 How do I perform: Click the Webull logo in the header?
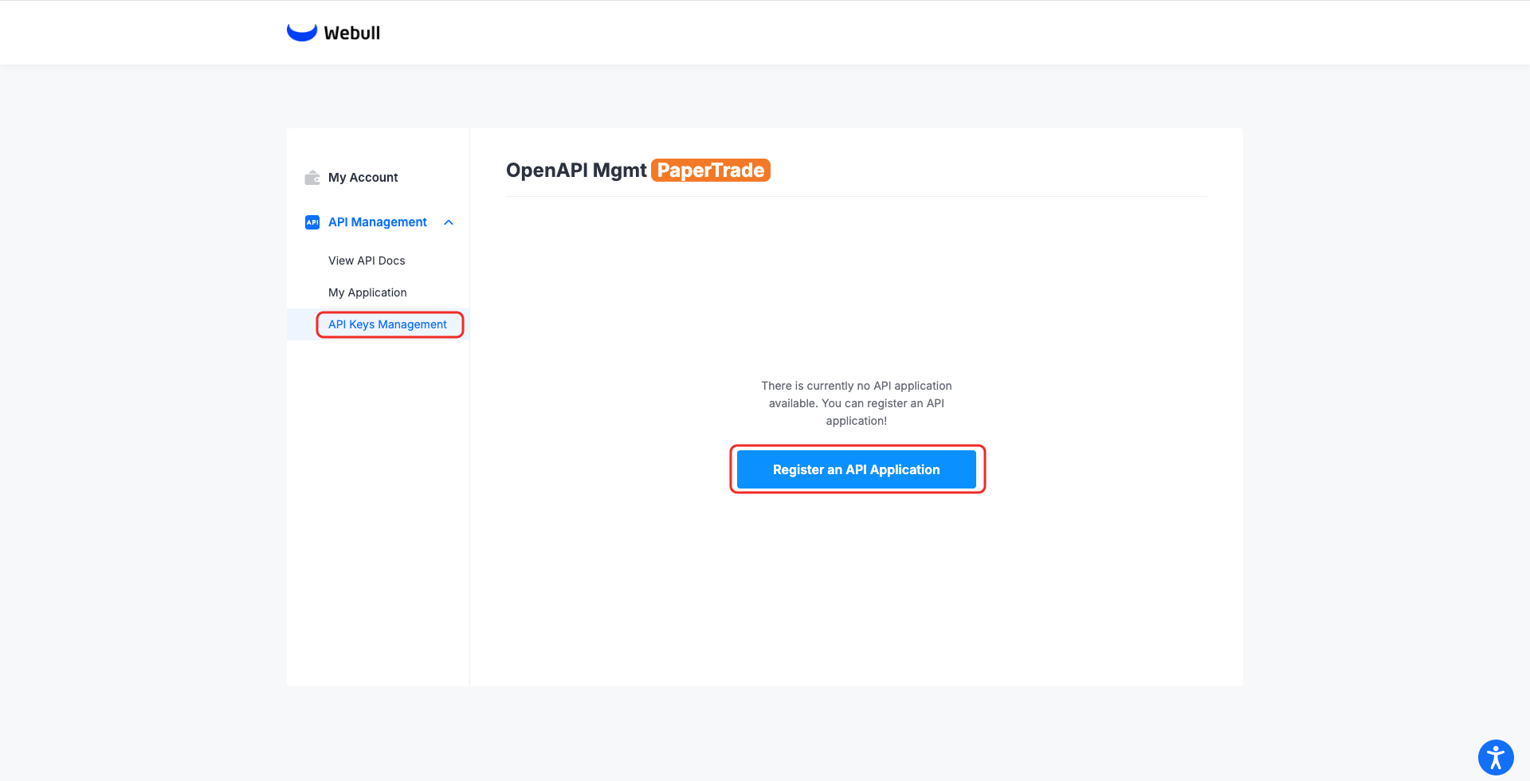click(333, 33)
